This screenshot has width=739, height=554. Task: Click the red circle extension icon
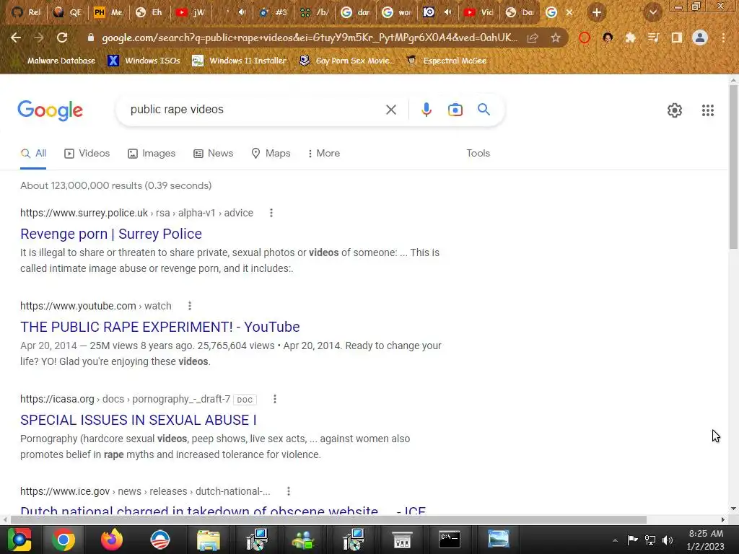click(x=585, y=38)
